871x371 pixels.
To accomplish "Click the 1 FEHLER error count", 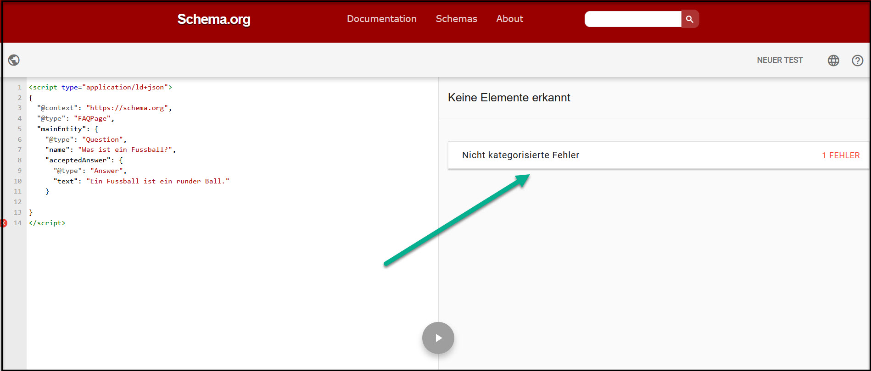I will tap(841, 155).
